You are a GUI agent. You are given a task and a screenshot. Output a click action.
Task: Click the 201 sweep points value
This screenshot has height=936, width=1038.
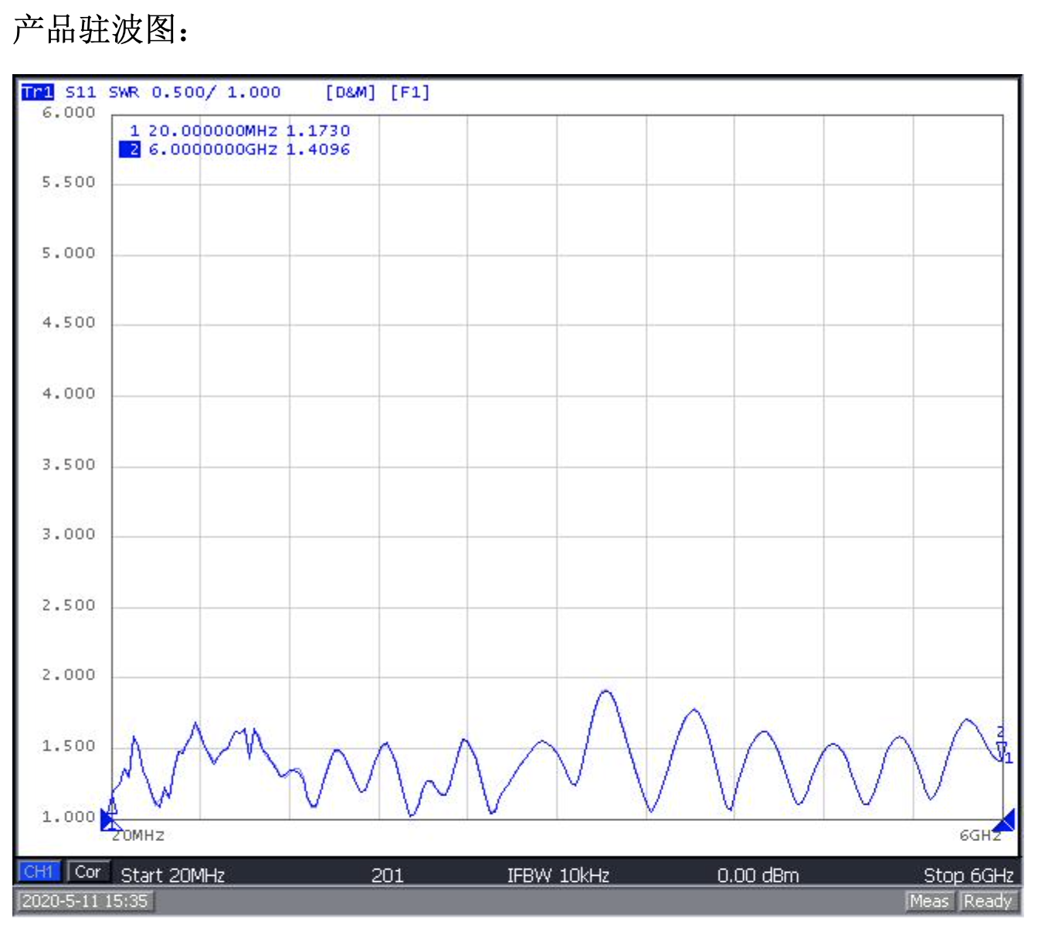[387, 875]
